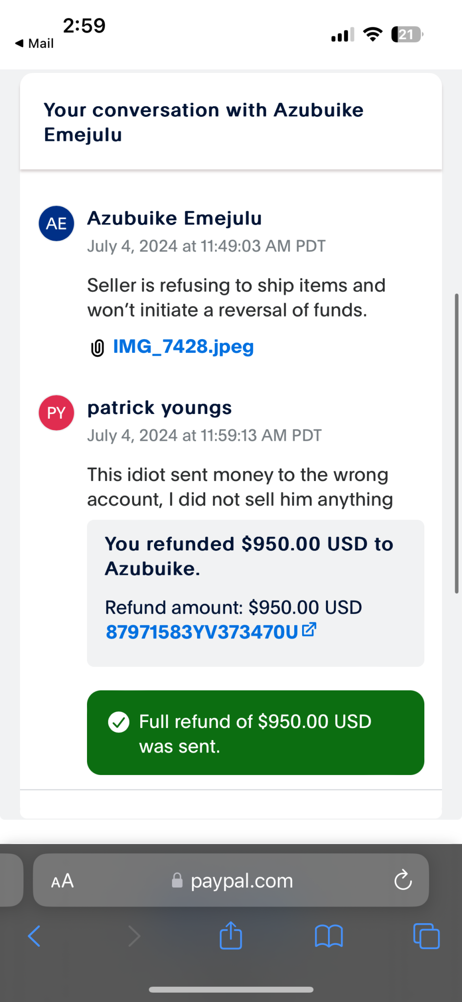Screen dimensions: 462x1002
Task: Tap the home indicator bar at the bottom
Action: tap(231, 989)
